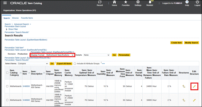Enable Include All Attribute Groups checkbox
The height and width of the screenshot is (107, 202).
coord(75,64)
